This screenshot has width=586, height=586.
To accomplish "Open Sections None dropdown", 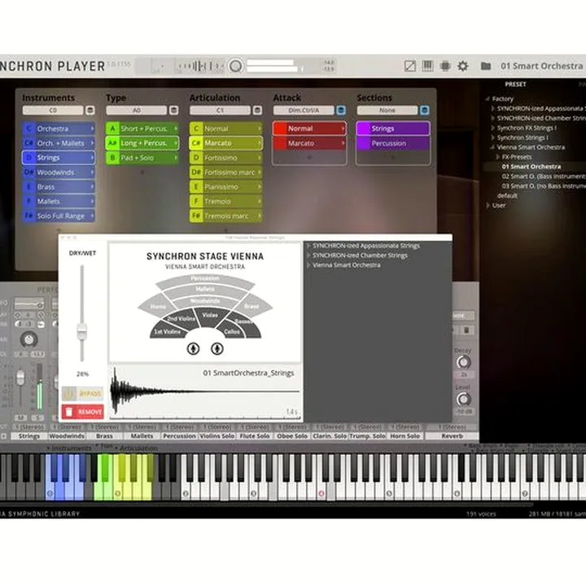I will coord(387,110).
